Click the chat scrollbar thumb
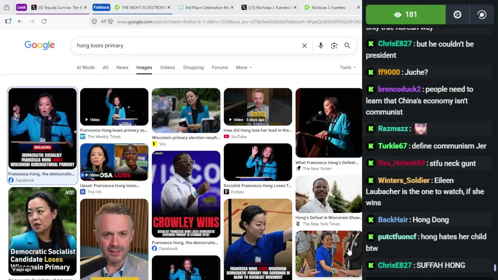The height and width of the screenshot is (280, 498). pos(495,268)
